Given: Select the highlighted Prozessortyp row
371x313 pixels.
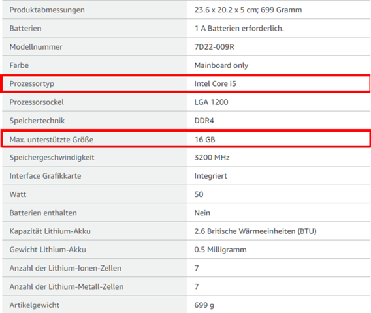Looking at the screenshot, I should [185, 83].
